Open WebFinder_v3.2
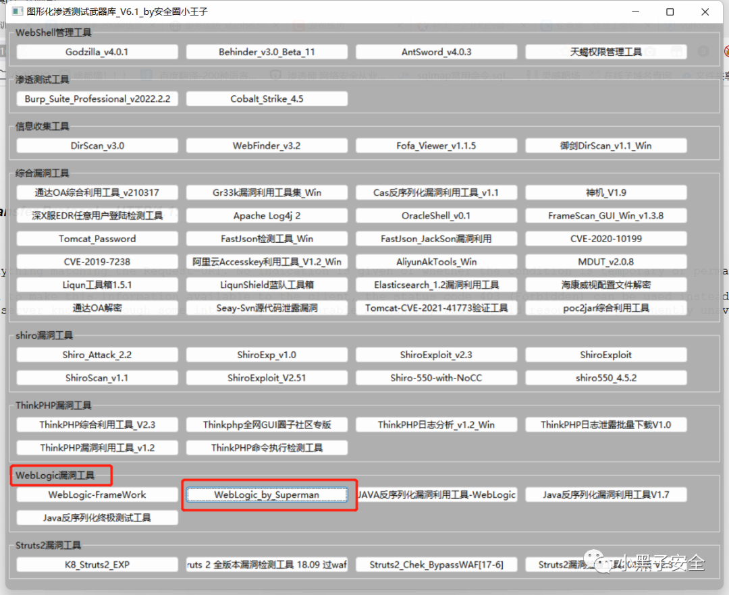The image size is (729, 595). 267,146
